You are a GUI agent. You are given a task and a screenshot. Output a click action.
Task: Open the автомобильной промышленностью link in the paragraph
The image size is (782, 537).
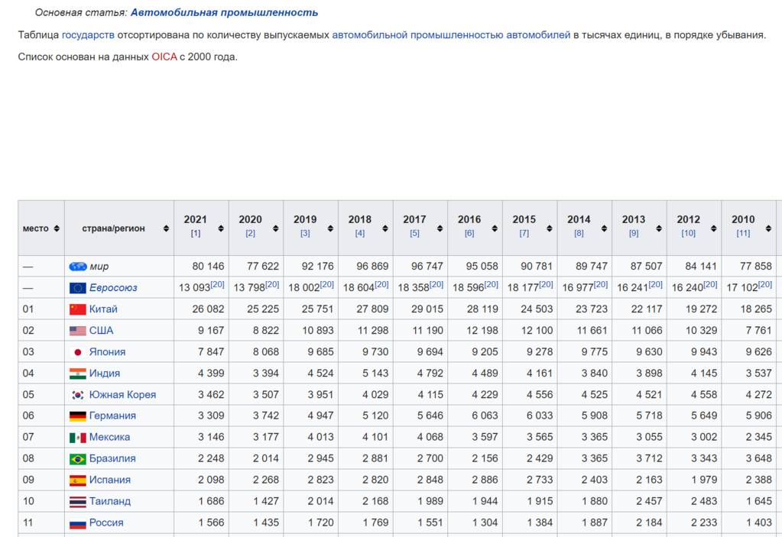coord(418,35)
